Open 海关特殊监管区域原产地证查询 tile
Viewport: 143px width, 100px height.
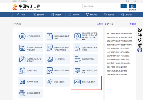(x=30, y=48)
